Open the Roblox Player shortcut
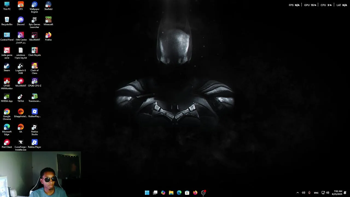Screen dimensions: 350x197 [34, 144]
